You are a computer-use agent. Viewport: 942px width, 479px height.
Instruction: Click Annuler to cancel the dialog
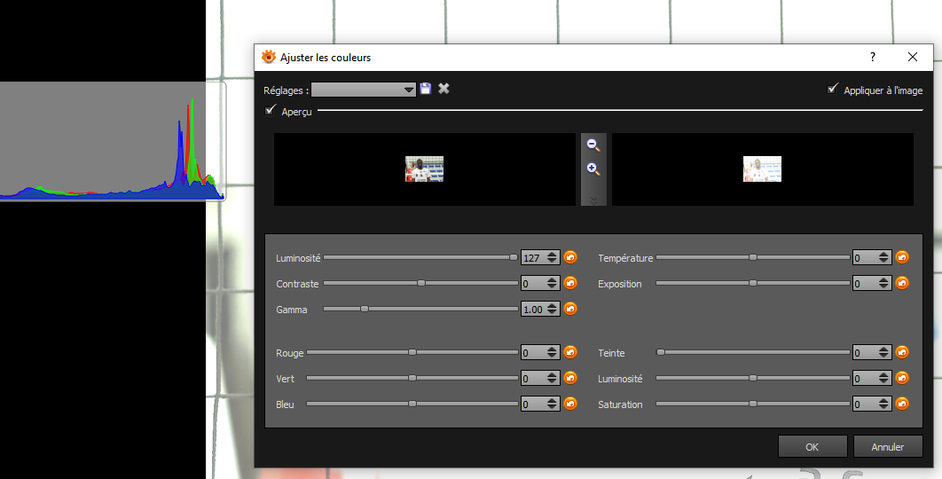coord(887,446)
